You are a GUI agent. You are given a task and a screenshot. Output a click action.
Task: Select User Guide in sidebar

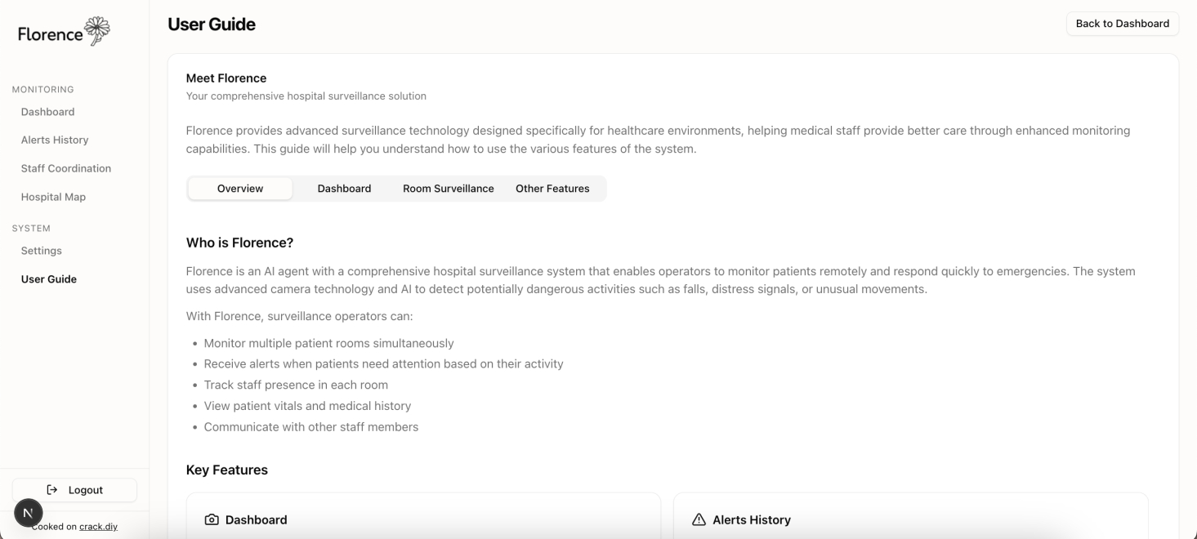coord(49,279)
